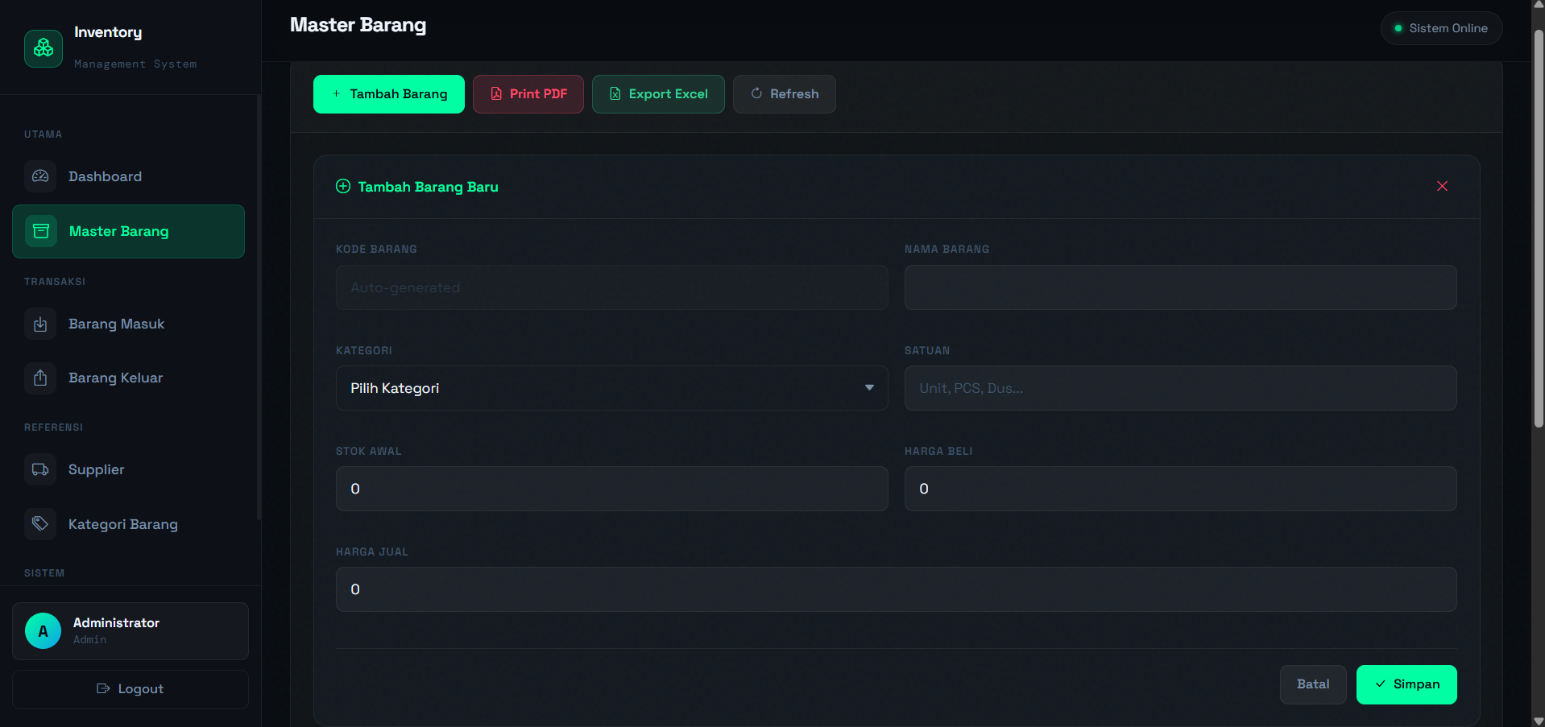Click Batal to cancel the form
The image size is (1545, 727).
[1313, 684]
